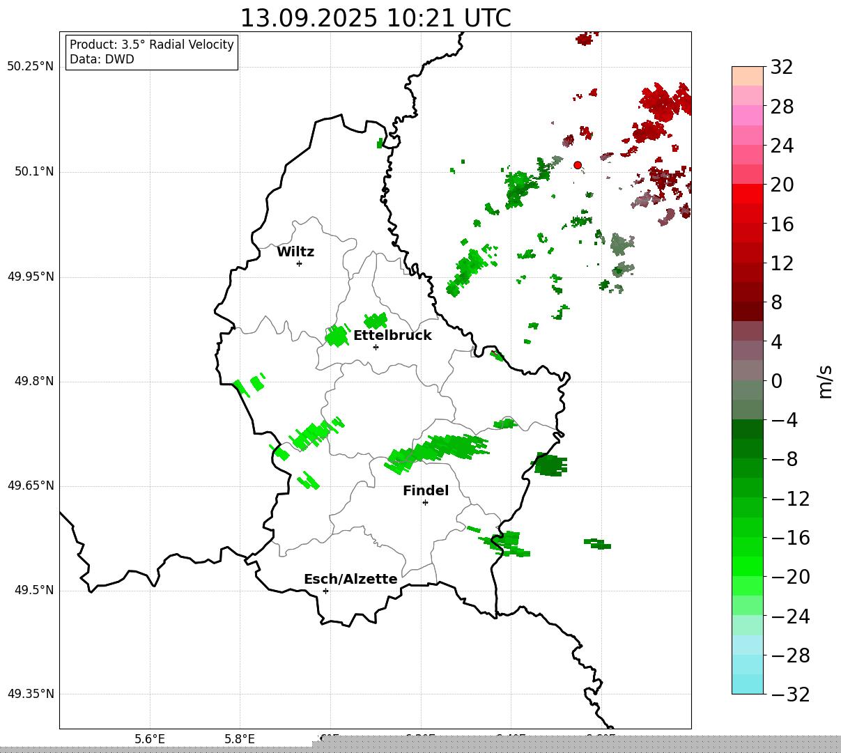Viewport: 841px width, 753px height.
Task: Click the Data: DWD text
Action: (102, 59)
